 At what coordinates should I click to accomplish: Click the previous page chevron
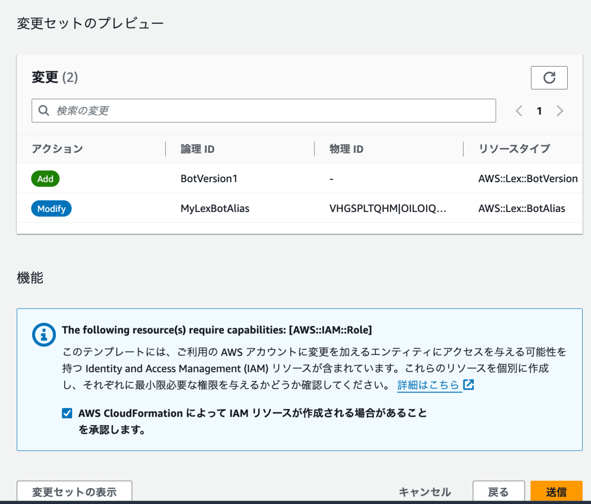[519, 111]
